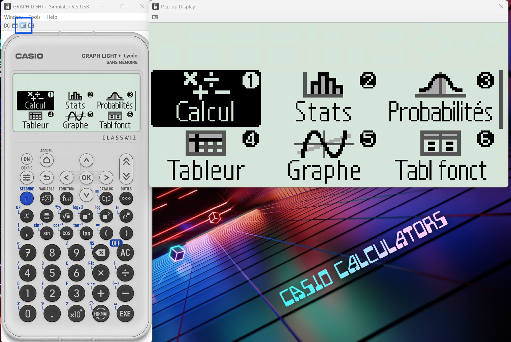This screenshot has width=511, height=342.
Task: Click number key 0
Action: pyautogui.click(x=28, y=314)
